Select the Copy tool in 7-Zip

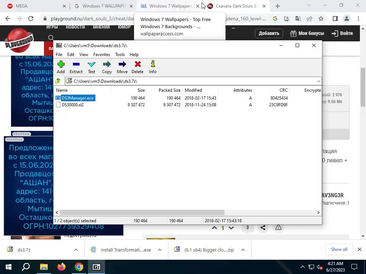tap(107, 67)
